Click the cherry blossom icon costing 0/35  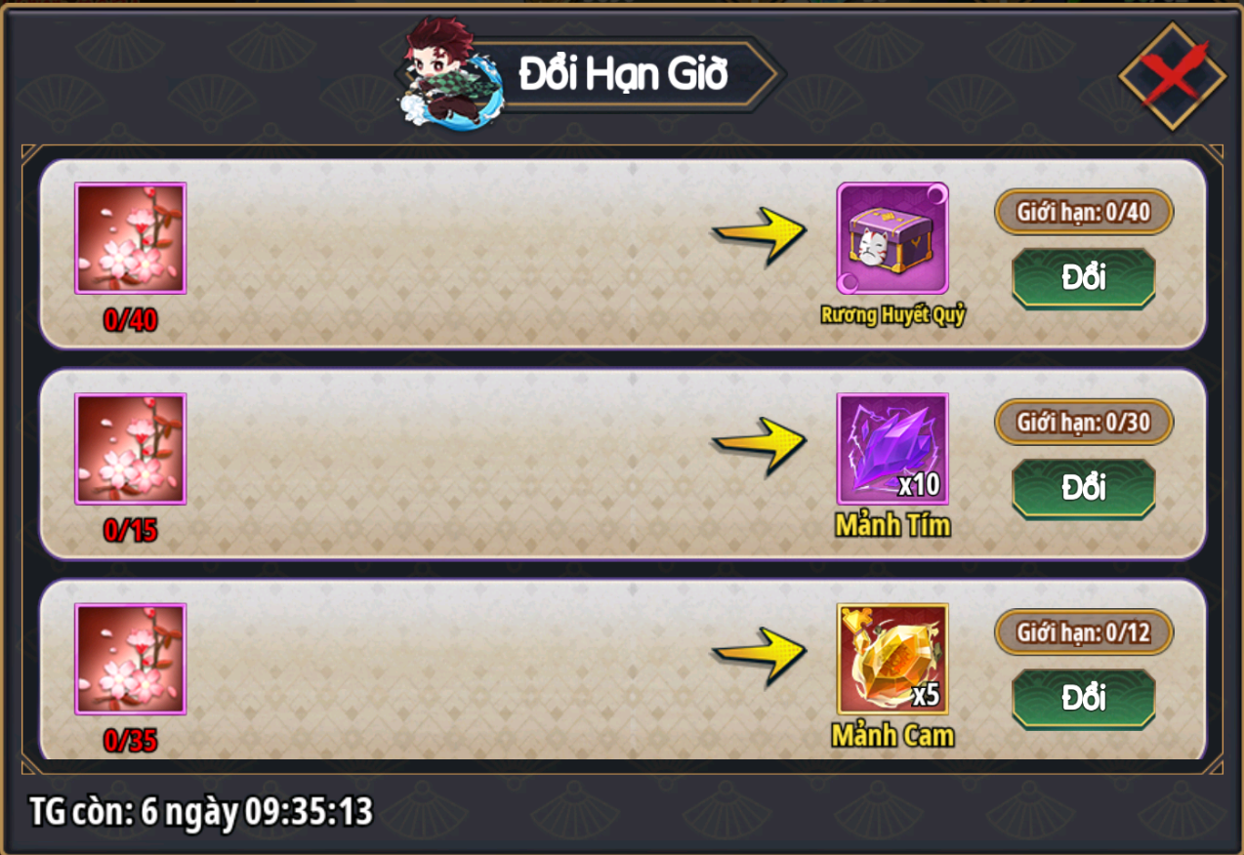(130, 659)
